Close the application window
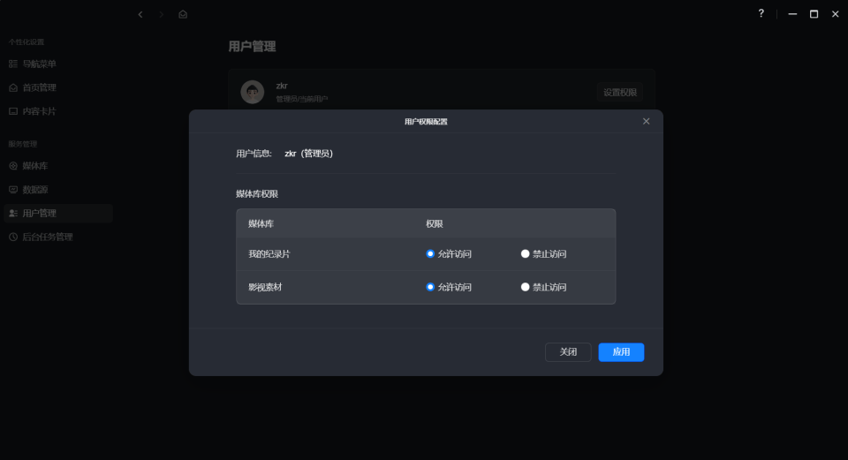Image resolution: width=848 pixels, height=460 pixels. 835,14
